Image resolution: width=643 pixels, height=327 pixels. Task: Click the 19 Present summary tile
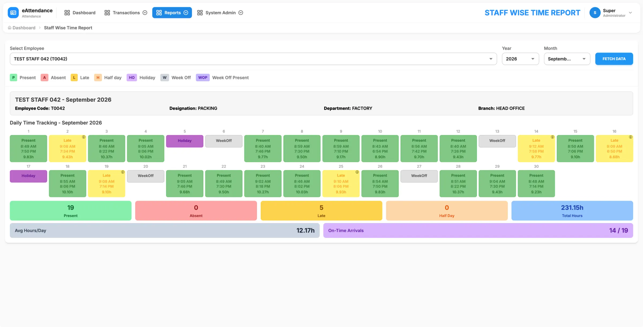[71, 211]
